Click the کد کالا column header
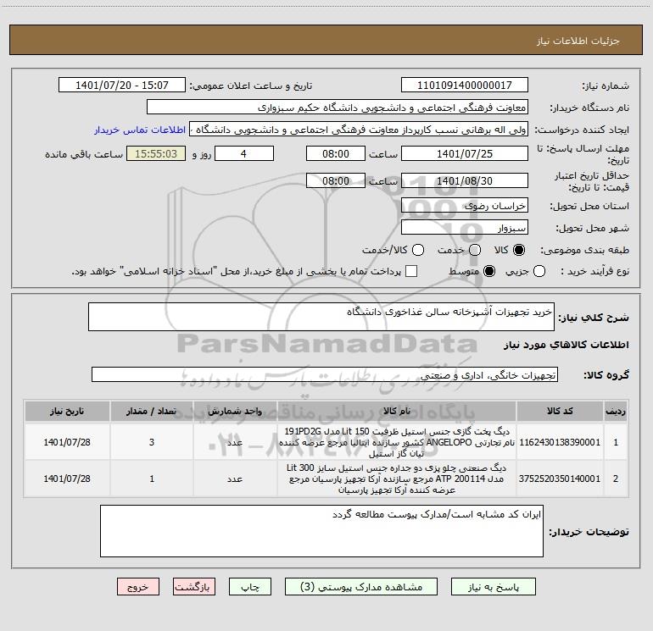The image size is (653, 631). pos(560,411)
